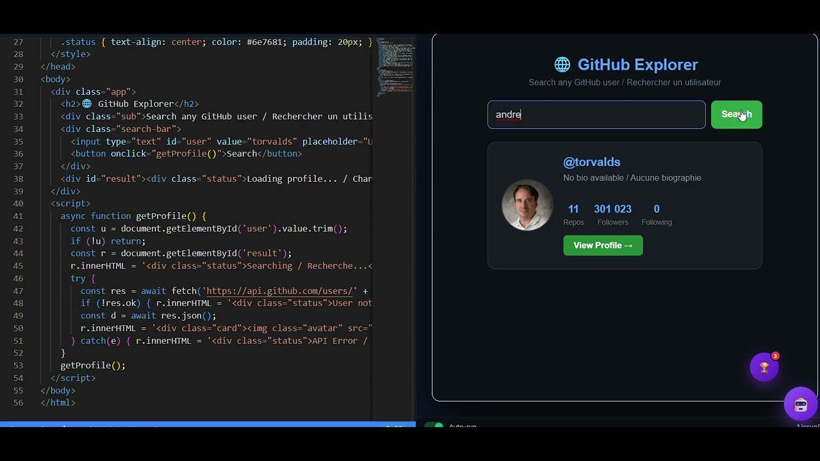The image size is (820, 461).
Task: Click the standalone "getProfile();" call on line 53
Action: [x=93, y=366]
